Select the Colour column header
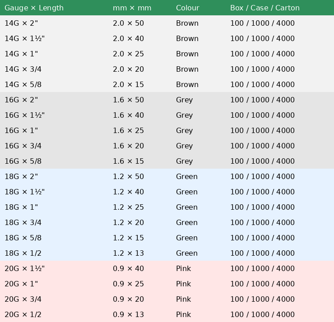This screenshot has height=322, width=334. click(x=187, y=8)
